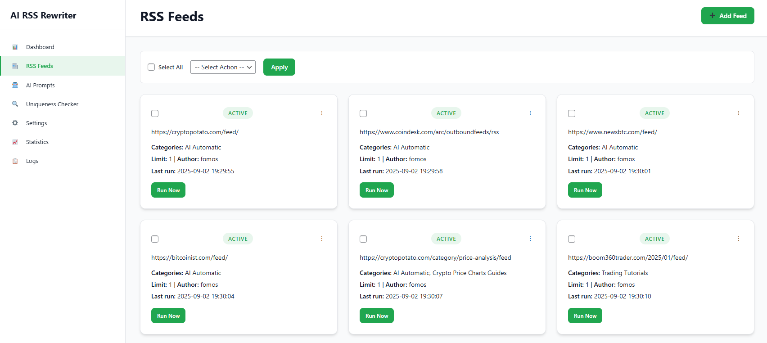Image resolution: width=767 pixels, height=343 pixels.
Task: Open three-dot menu on coindesk feed card
Action: pyautogui.click(x=530, y=113)
